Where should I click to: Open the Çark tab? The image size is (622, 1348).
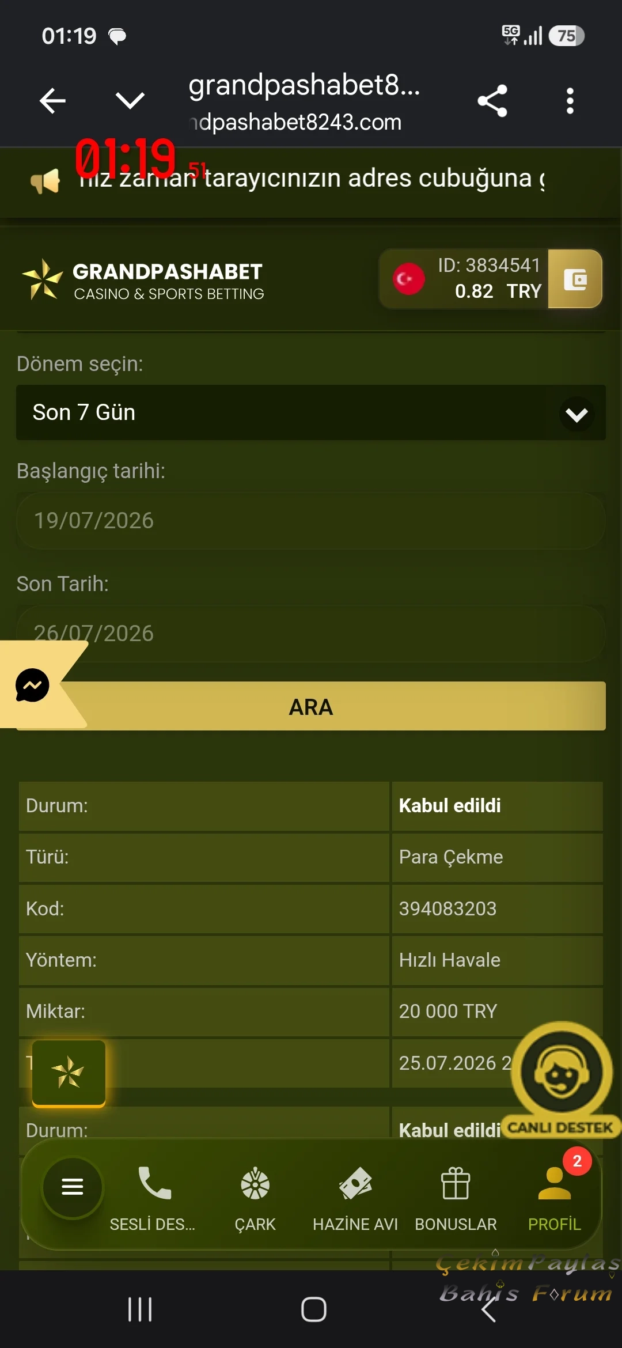tap(255, 1199)
